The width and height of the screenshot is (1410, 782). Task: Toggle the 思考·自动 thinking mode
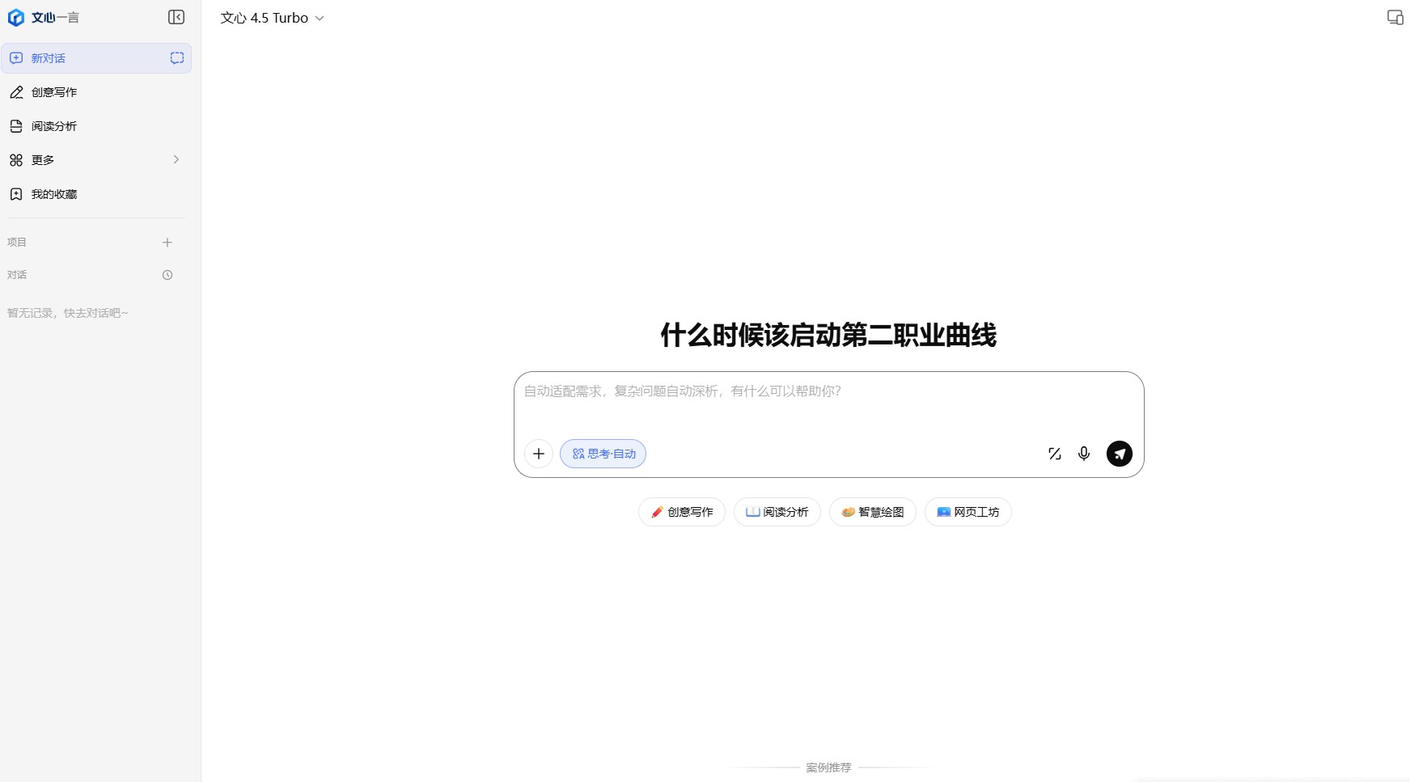pyautogui.click(x=603, y=454)
